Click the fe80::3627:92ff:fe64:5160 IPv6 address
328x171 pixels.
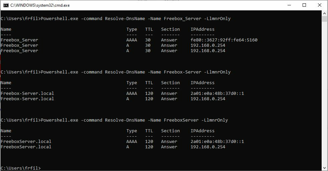click(224, 40)
